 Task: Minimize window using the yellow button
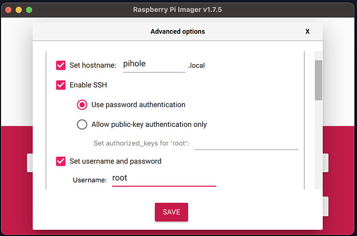pos(19,9)
